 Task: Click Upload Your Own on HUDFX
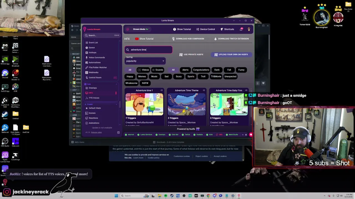231,54
